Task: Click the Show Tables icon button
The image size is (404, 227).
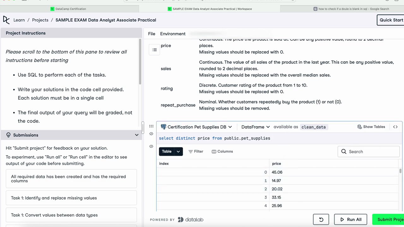Action: pyautogui.click(x=371, y=127)
